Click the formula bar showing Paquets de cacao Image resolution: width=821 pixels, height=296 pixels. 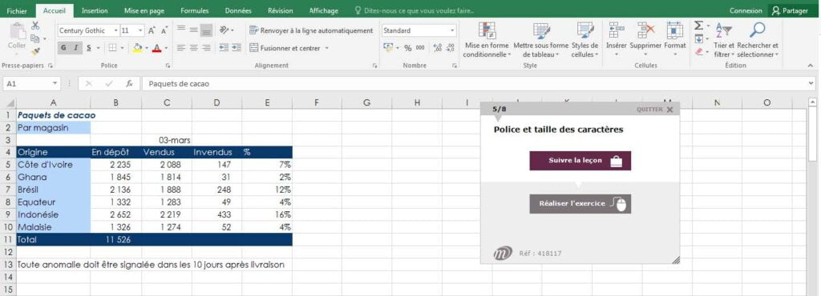coord(478,83)
